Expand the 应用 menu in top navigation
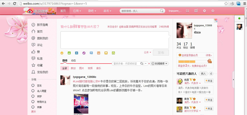The image size is (247, 115). coord(77,11)
